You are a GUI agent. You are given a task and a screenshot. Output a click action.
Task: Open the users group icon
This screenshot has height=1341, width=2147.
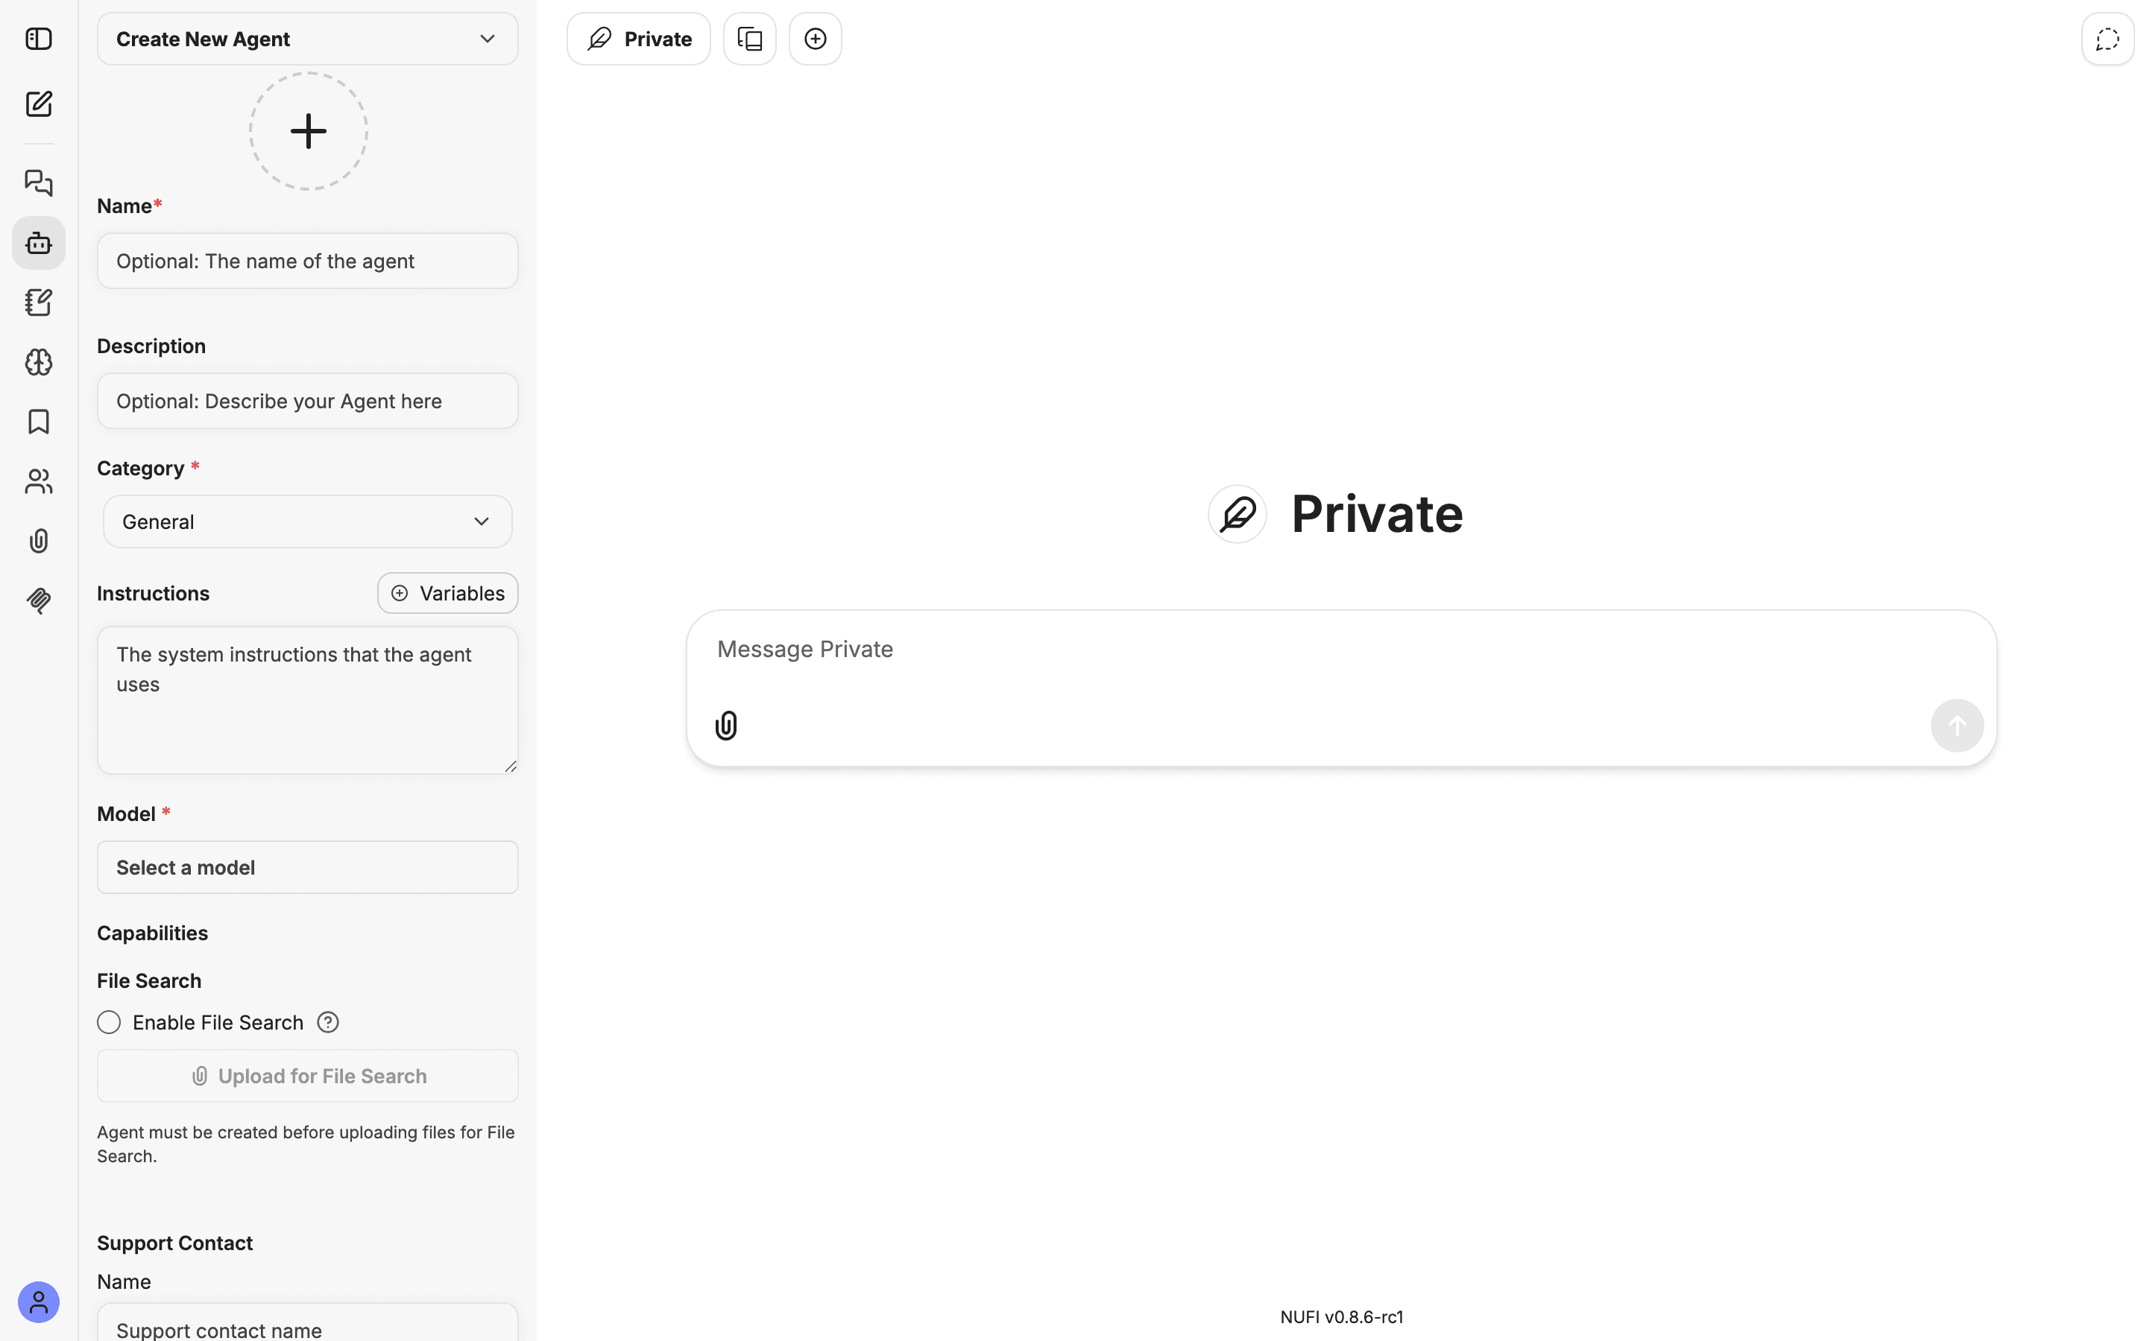(38, 481)
